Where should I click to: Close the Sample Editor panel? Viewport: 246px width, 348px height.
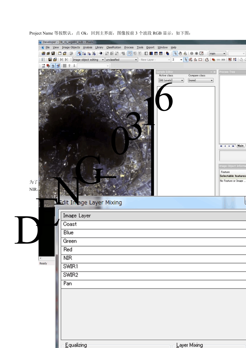pyautogui.click(x=214, y=72)
